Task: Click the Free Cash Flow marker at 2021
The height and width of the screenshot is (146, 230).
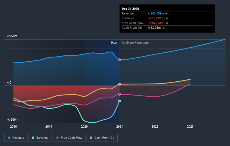Action: (x=120, y=94)
